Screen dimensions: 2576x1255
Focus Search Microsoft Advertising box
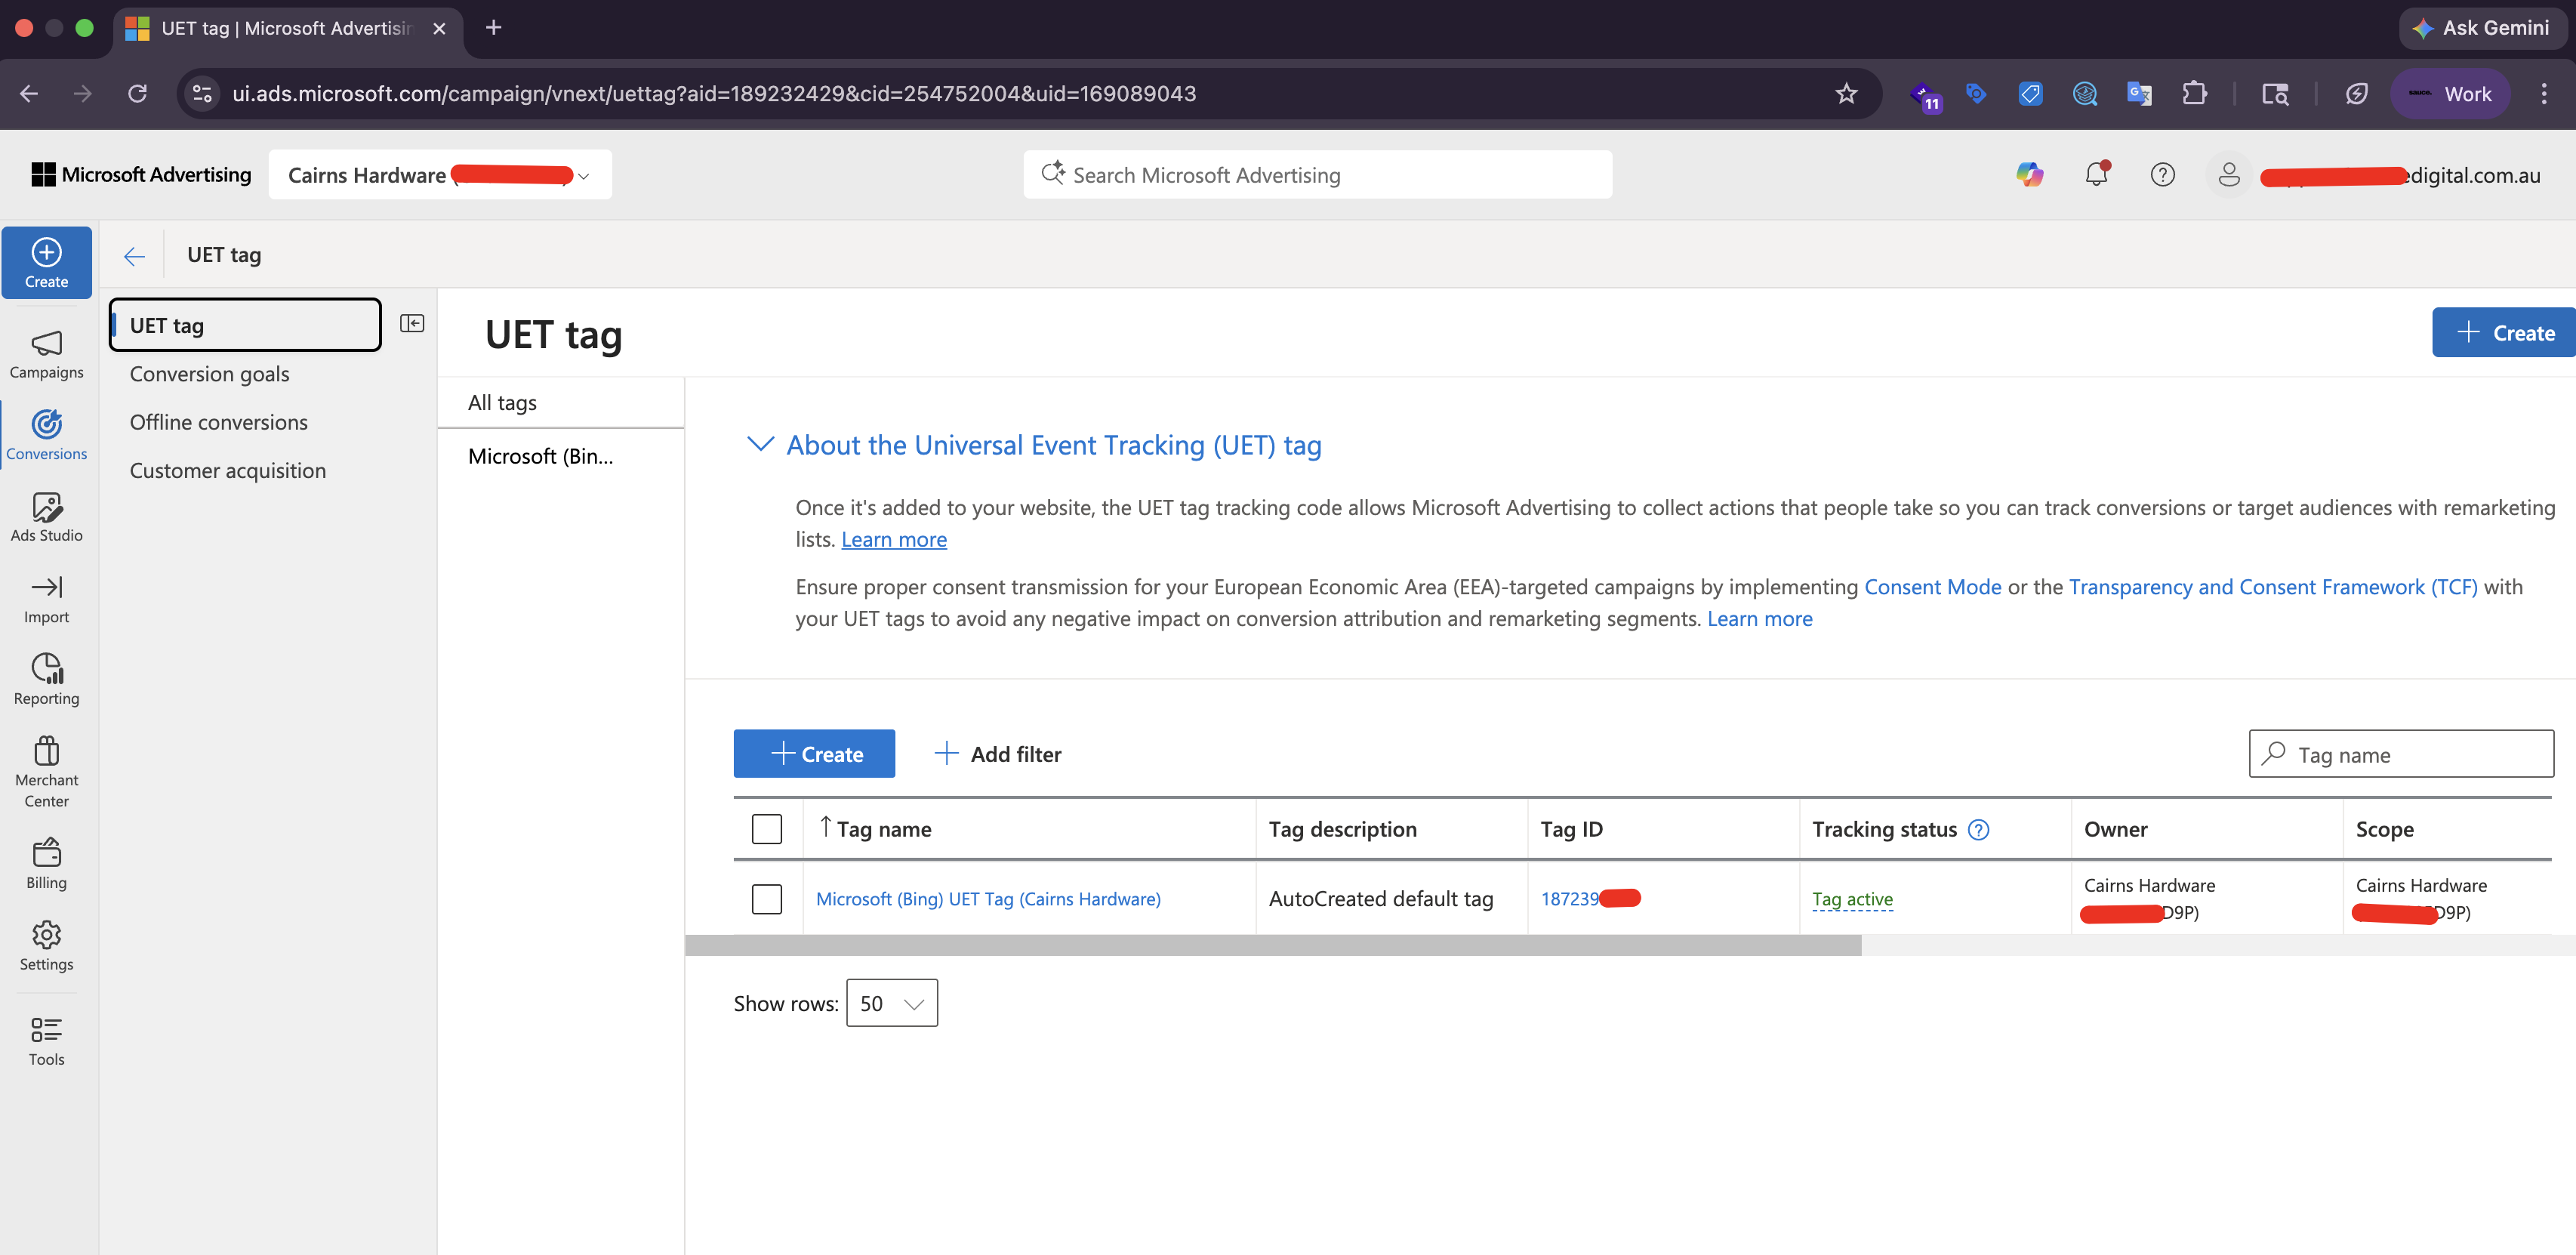point(1317,175)
